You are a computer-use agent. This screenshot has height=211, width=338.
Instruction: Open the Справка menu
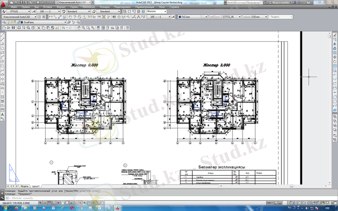point(174,7)
